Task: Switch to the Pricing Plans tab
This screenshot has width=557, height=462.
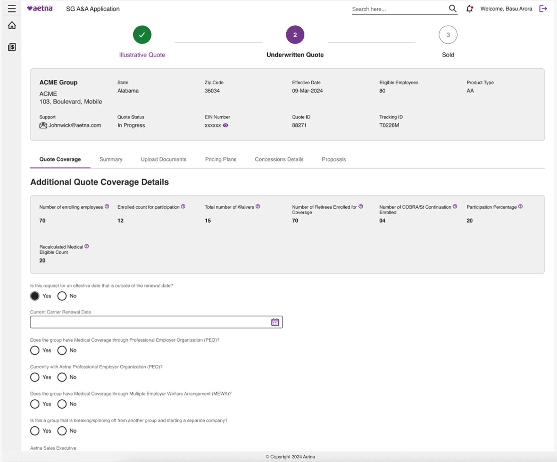Action: 221,159
